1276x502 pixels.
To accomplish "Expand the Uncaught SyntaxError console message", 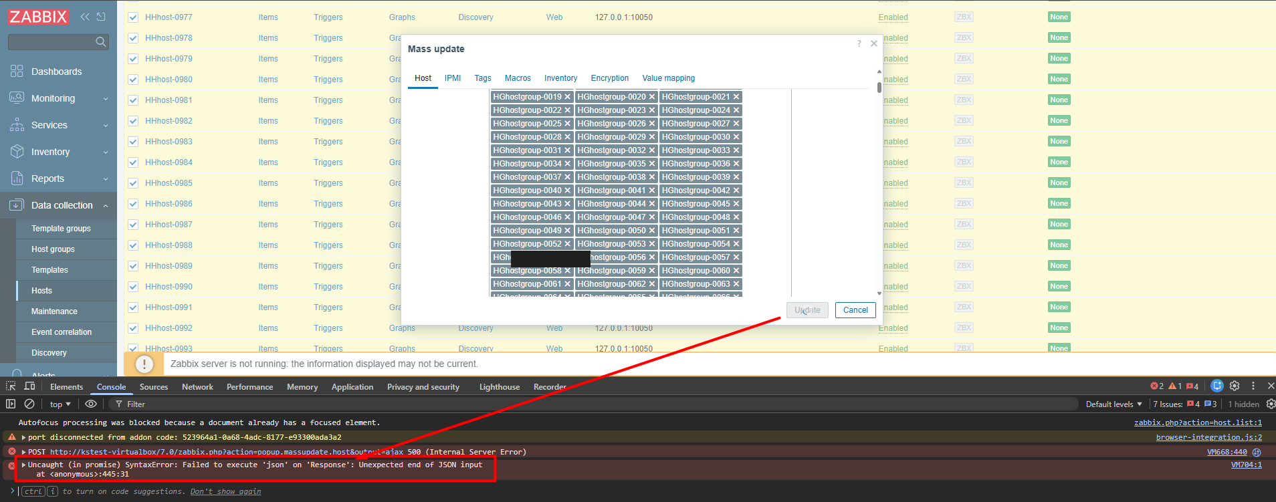I will pos(24,465).
